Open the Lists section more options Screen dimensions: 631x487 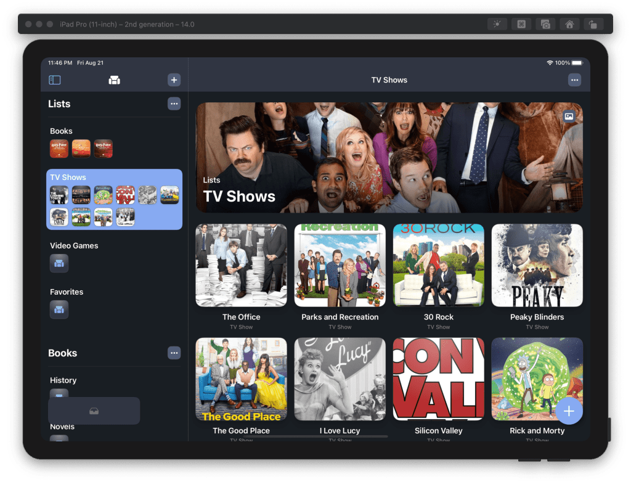174,104
